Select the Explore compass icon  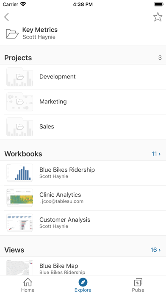(x=83, y=282)
